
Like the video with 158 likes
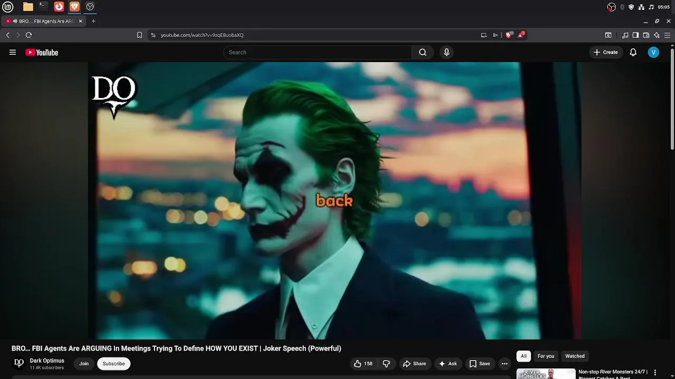(363, 364)
